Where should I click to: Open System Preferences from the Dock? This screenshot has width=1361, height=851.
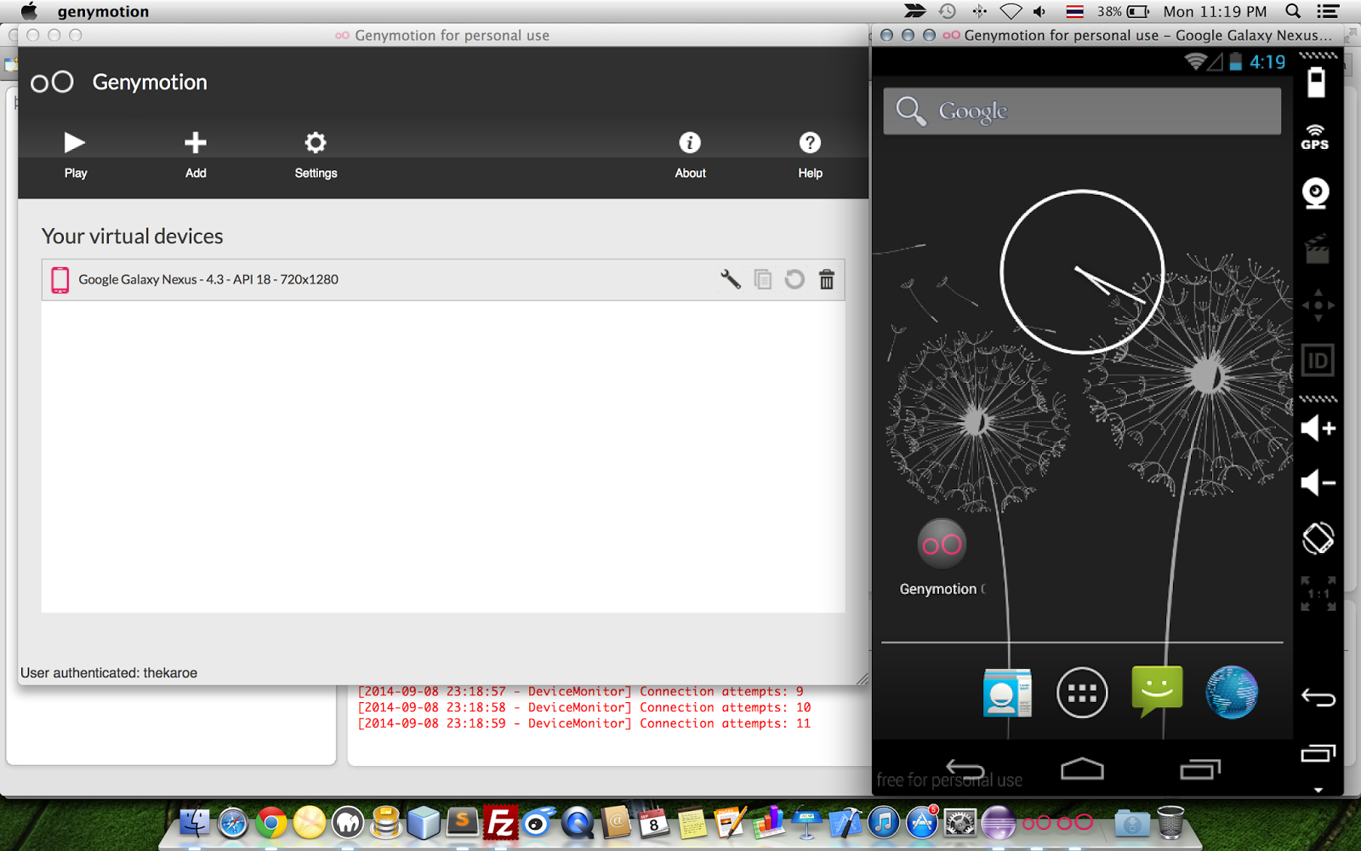pos(960,823)
